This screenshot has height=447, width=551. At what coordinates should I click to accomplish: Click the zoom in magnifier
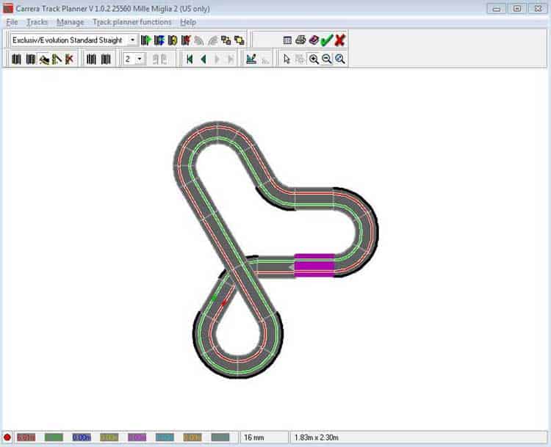pyautogui.click(x=314, y=59)
